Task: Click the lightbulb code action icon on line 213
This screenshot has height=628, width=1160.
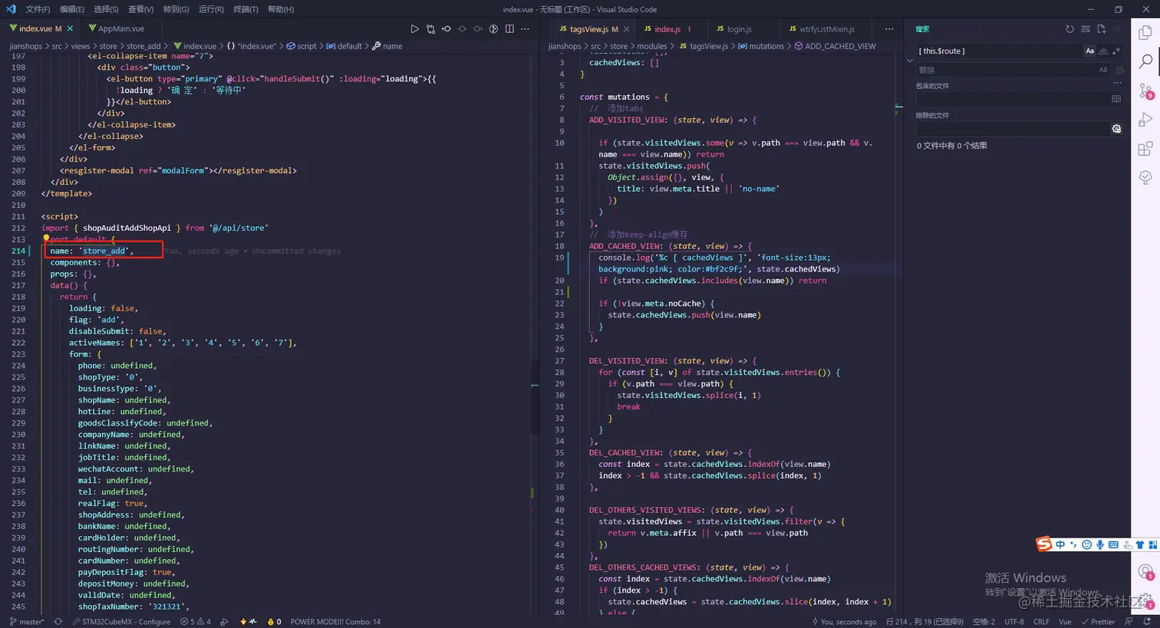Action: click(46, 238)
